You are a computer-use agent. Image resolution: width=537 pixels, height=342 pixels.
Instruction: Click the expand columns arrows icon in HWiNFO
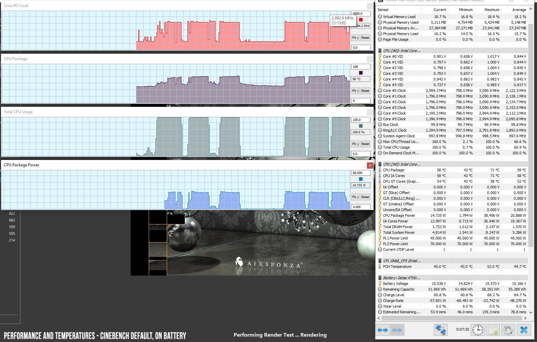pyautogui.click(x=383, y=330)
